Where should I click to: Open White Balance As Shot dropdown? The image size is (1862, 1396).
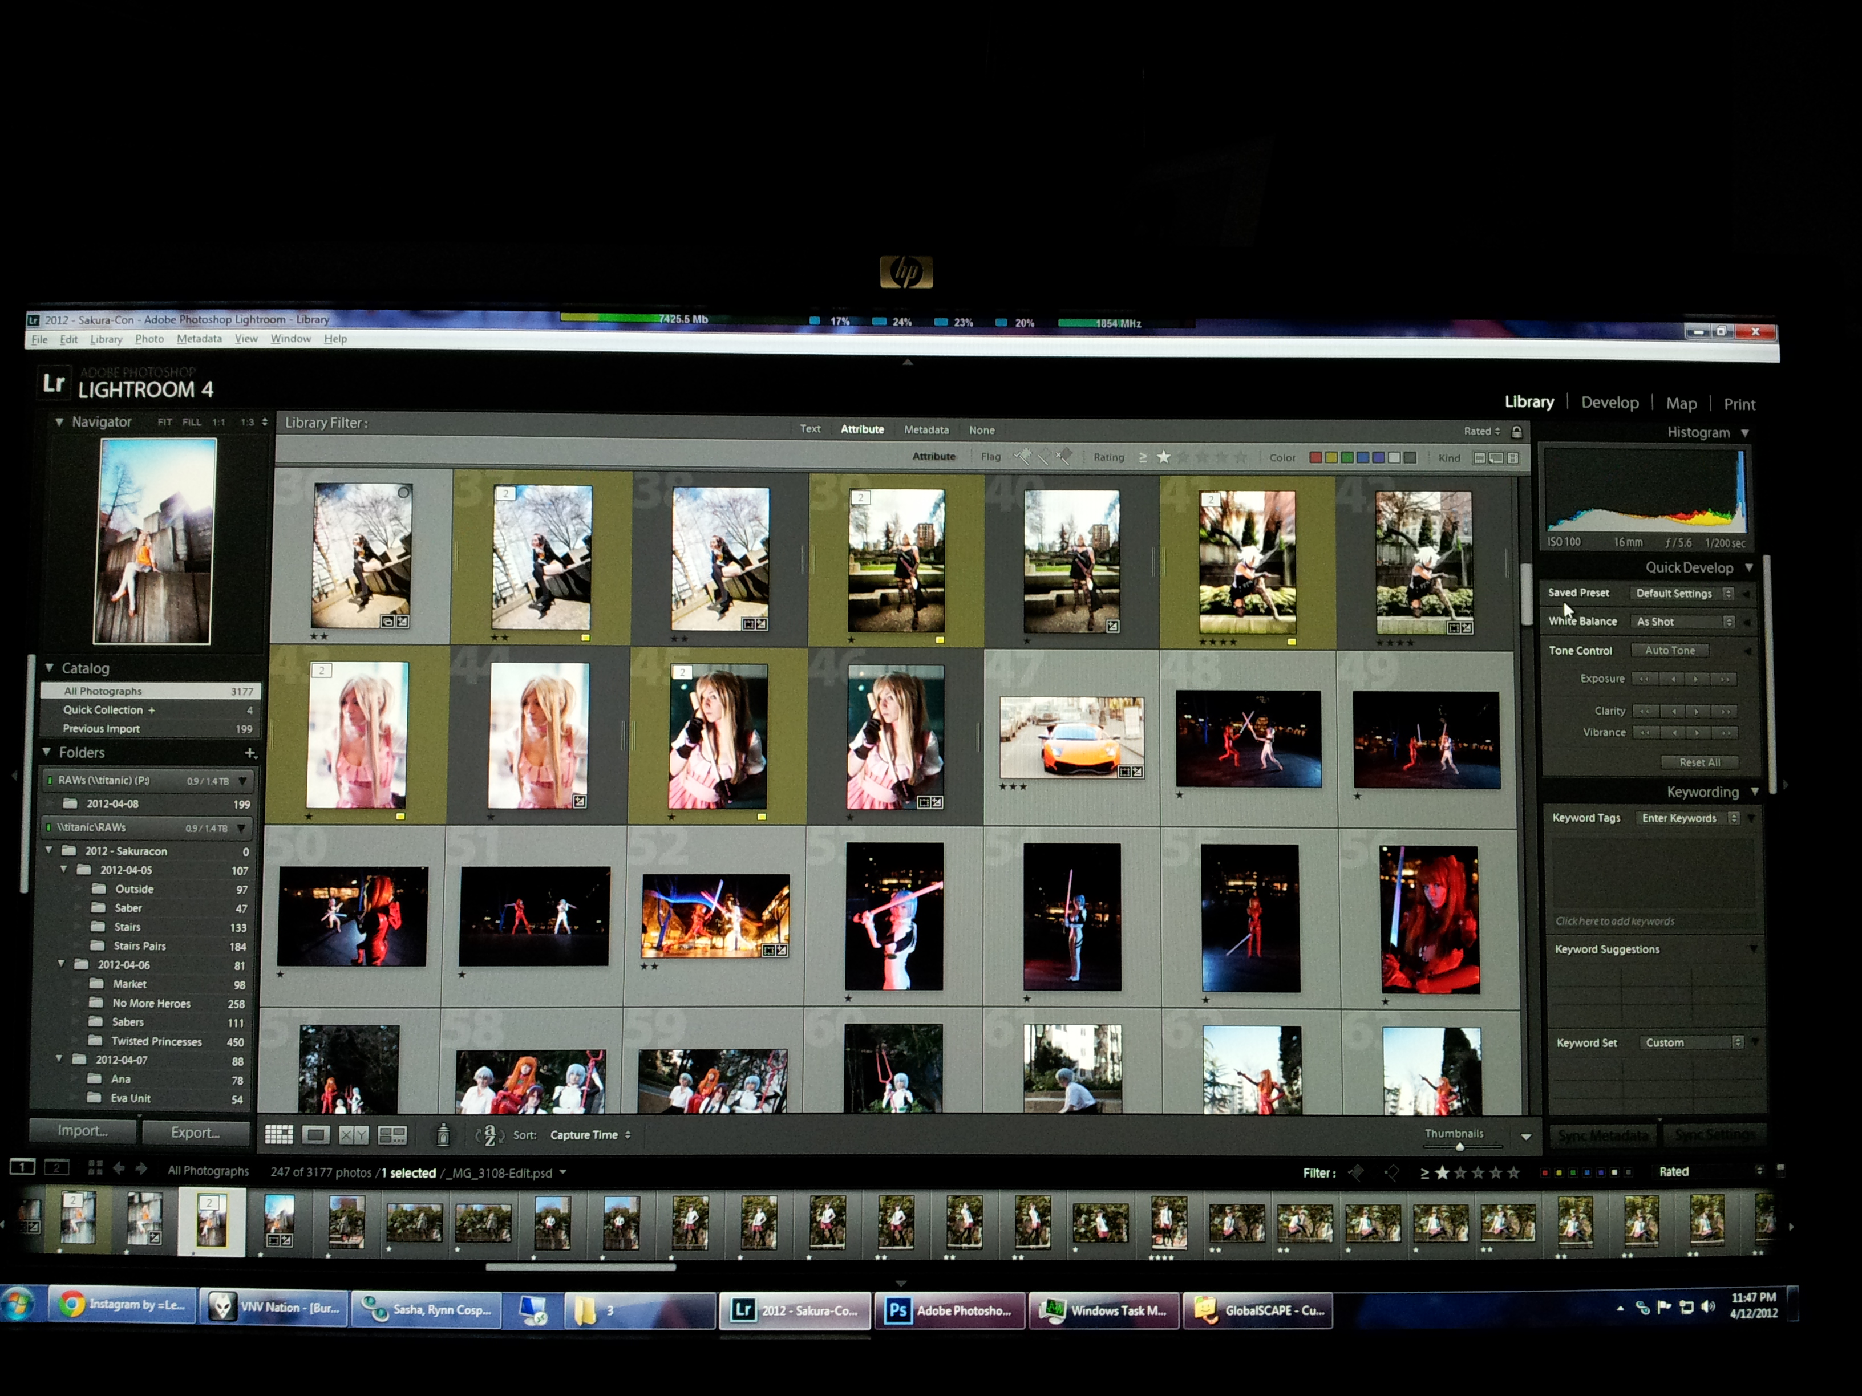(1683, 622)
